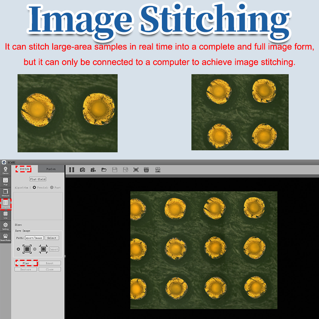Open the Line grid tool in the sidebar
Viewport: 319px width, 319px height.
(6, 215)
